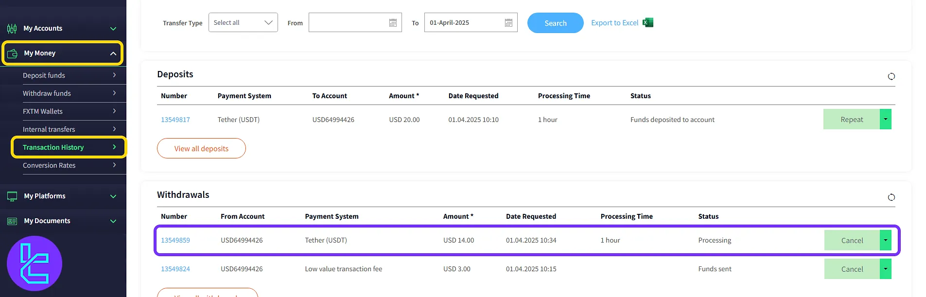Click the USD 3.00 withdrawal amount
The height and width of the screenshot is (297, 926).
(x=457, y=269)
